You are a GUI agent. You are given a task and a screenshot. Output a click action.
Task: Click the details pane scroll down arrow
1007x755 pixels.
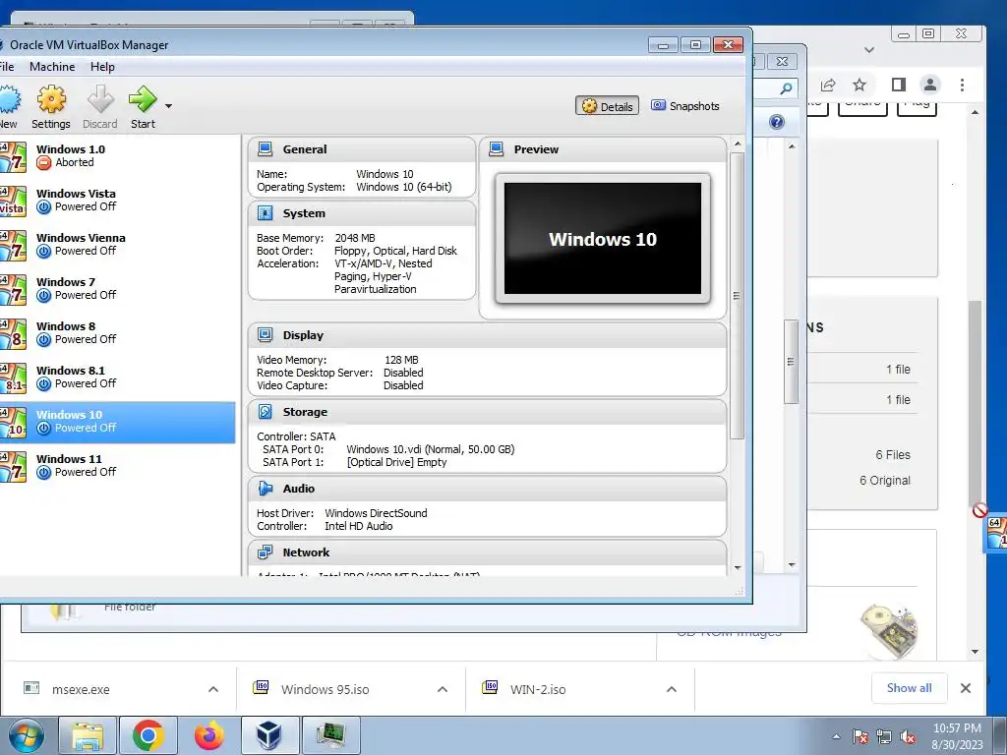click(x=738, y=567)
